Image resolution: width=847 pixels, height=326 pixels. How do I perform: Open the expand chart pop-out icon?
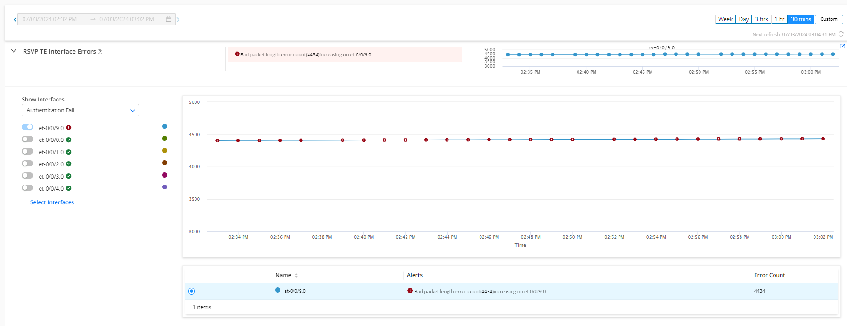(842, 46)
